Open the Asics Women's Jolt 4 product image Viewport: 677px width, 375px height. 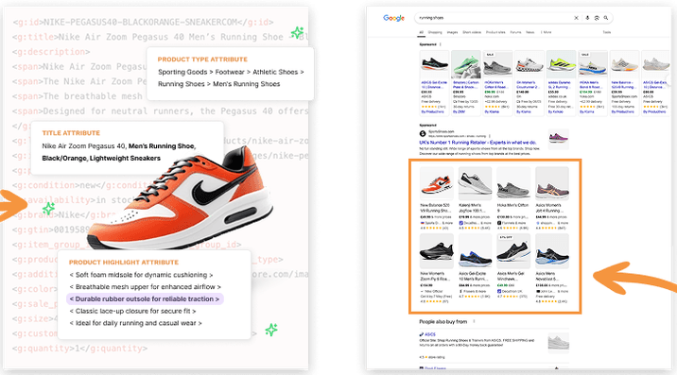(552, 183)
